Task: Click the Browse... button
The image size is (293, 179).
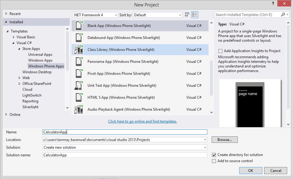Action: [225, 140]
